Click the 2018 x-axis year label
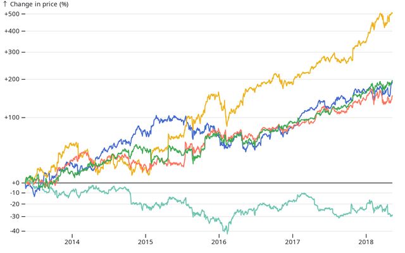 (366, 242)
